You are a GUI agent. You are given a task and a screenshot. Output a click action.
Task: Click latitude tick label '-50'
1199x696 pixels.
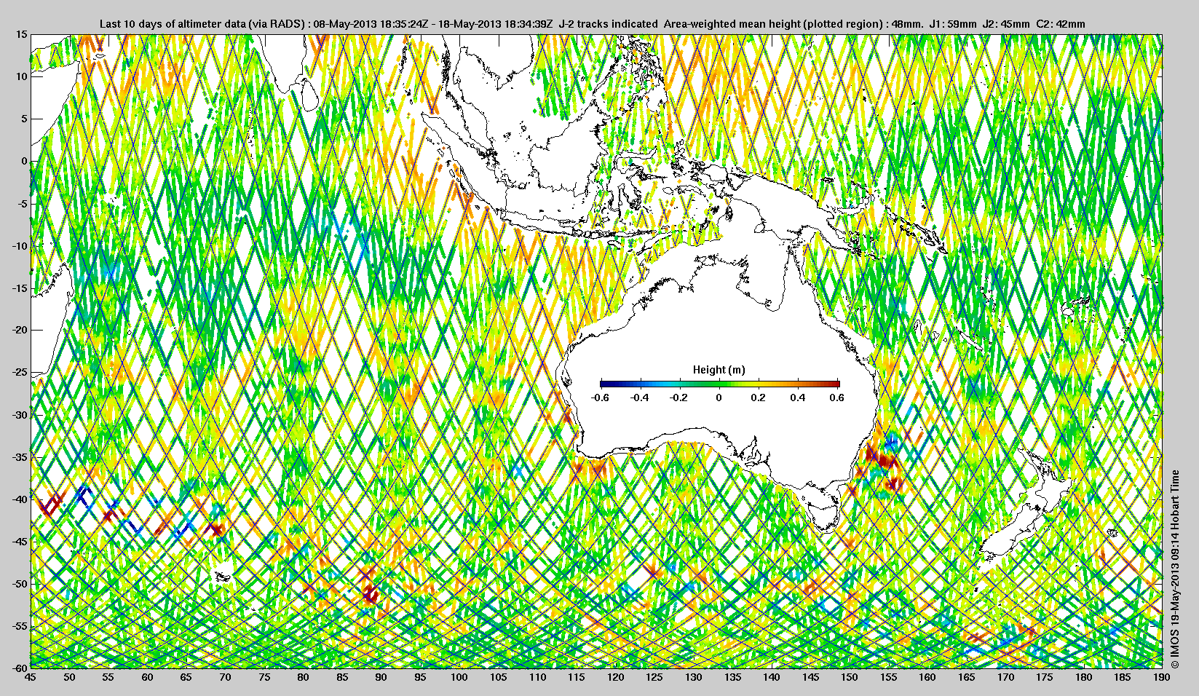pos(19,583)
